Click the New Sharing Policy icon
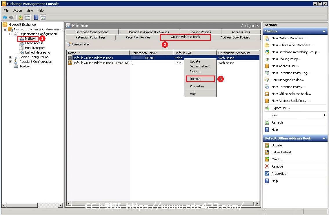Viewport: 329px width, 215px height. coord(267,59)
